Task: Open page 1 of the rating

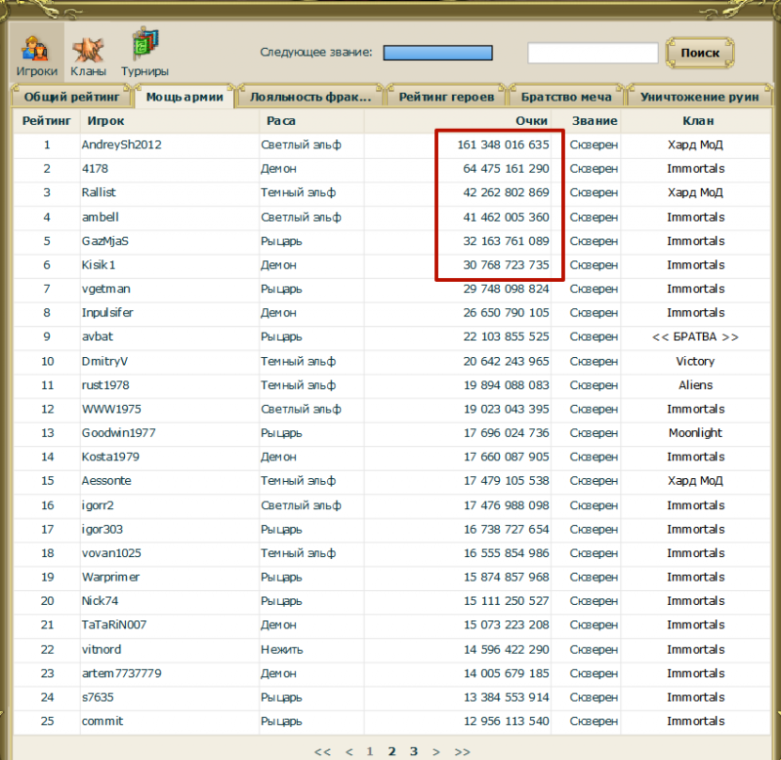Action: click(370, 751)
